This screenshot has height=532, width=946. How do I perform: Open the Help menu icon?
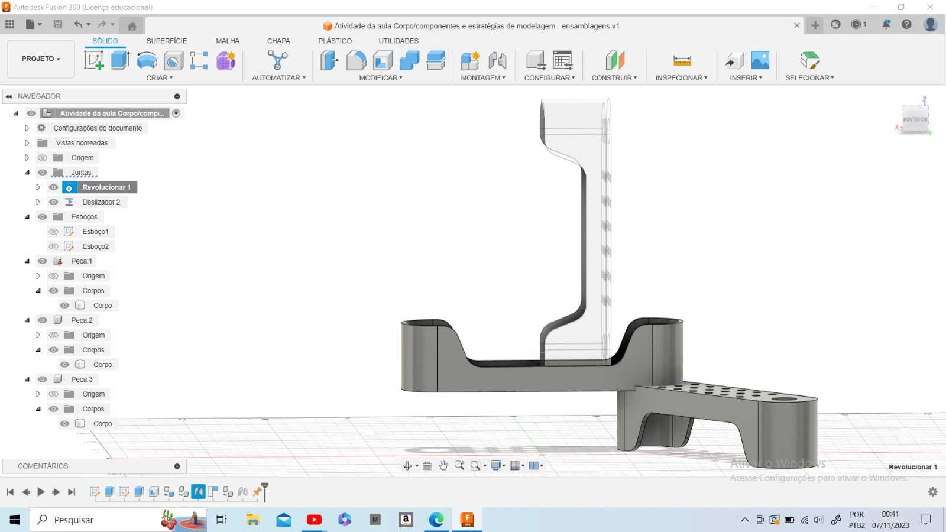(x=906, y=24)
